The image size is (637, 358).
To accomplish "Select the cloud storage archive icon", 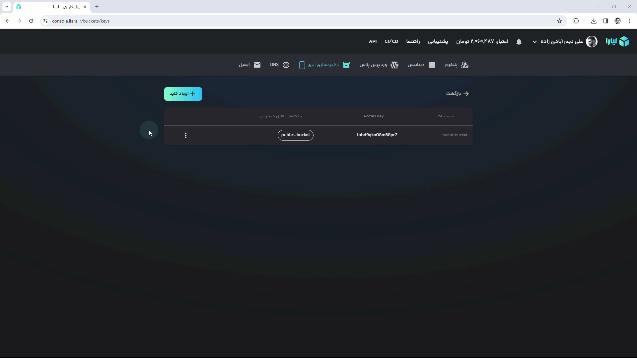I will pyautogui.click(x=346, y=65).
